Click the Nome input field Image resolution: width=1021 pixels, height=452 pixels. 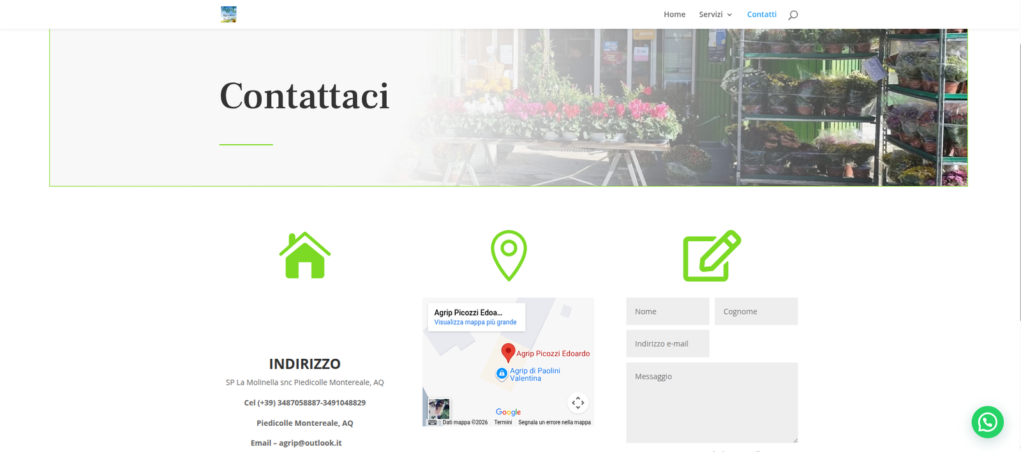pos(667,312)
